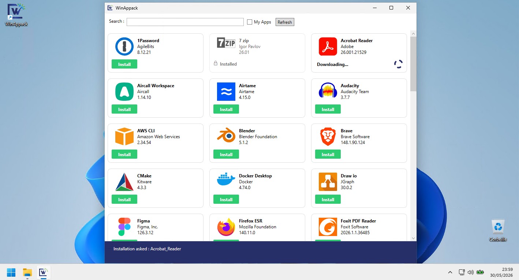This screenshot has height=280, width=519.
Task: Open the Windows Start menu
Action: click(x=11, y=272)
